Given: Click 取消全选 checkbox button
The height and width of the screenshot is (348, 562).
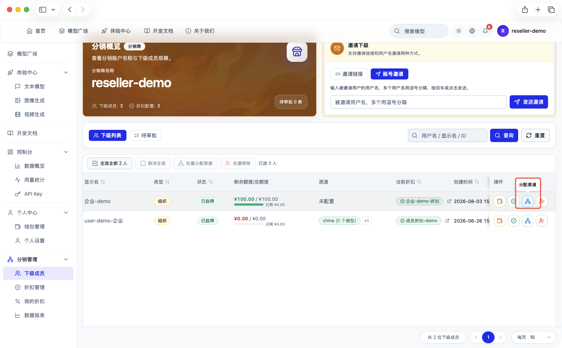Looking at the screenshot, I should (x=153, y=163).
